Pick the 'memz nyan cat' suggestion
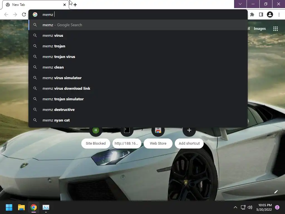Screen dimensions: 285x214 point(138,120)
